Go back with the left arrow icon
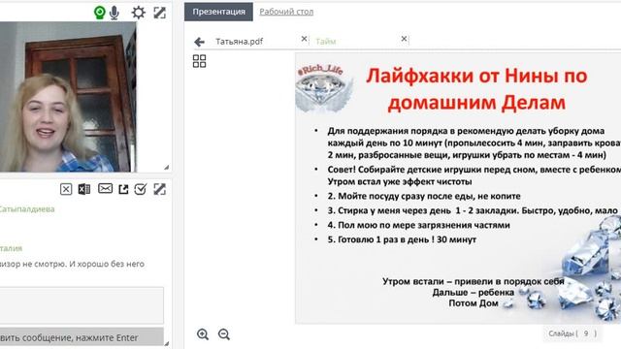This screenshot has height=349, width=621. coord(199,42)
